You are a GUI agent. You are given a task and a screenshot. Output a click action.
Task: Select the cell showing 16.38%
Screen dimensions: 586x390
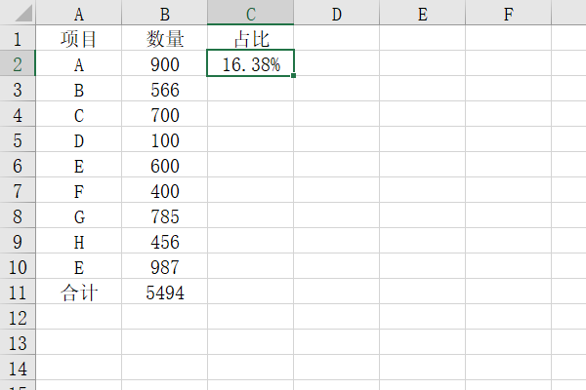pyautogui.click(x=250, y=63)
